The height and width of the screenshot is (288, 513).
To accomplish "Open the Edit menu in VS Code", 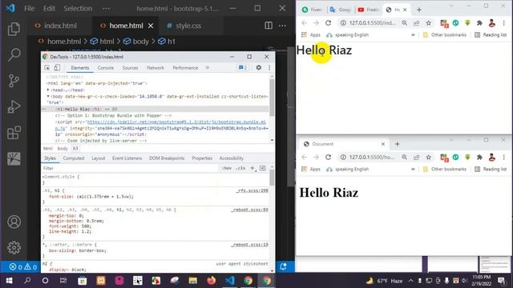I will point(49,9).
